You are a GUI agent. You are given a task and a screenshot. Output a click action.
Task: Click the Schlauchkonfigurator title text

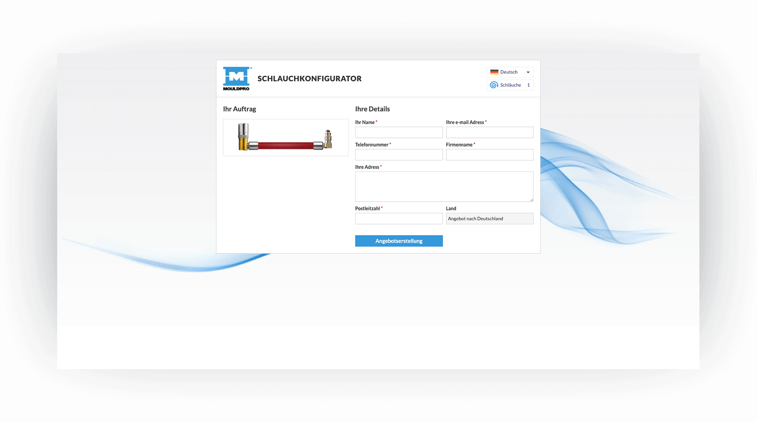point(310,79)
